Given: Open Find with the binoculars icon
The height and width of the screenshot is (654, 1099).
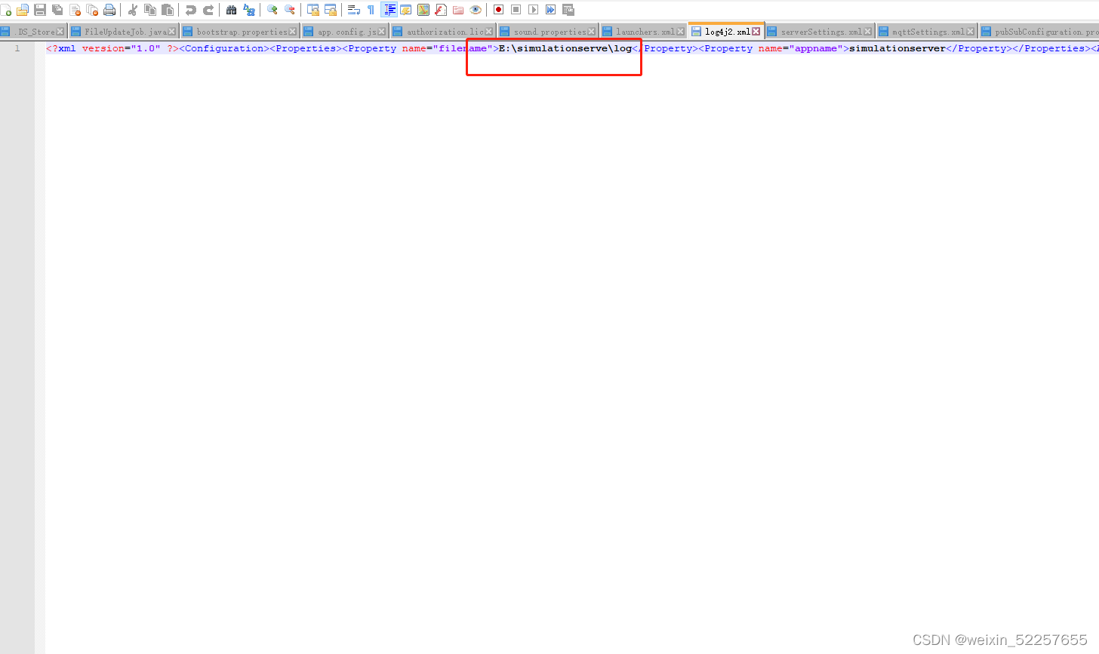Looking at the screenshot, I should click(231, 10).
